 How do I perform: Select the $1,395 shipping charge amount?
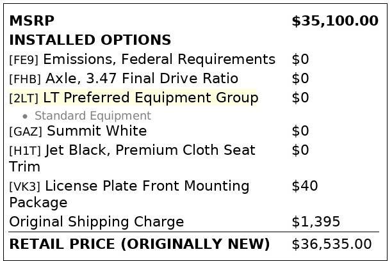(316, 222)
